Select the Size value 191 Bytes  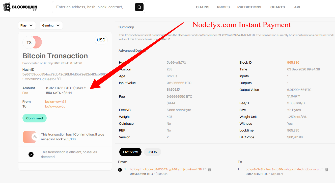294,110
